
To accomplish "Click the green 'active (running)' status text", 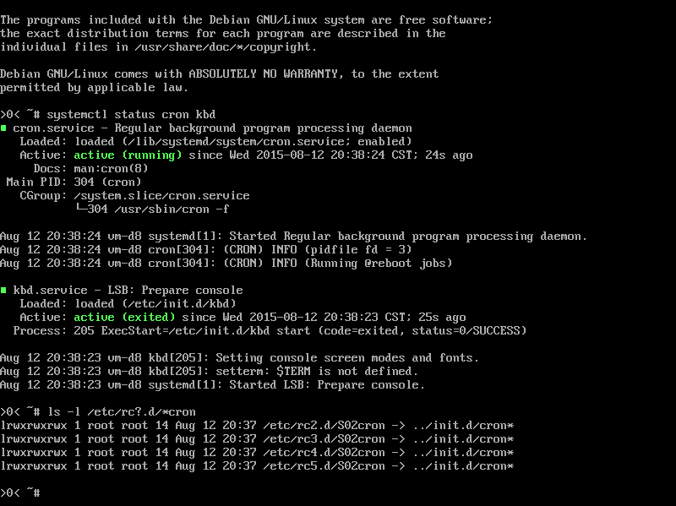I will coord(128,155).
